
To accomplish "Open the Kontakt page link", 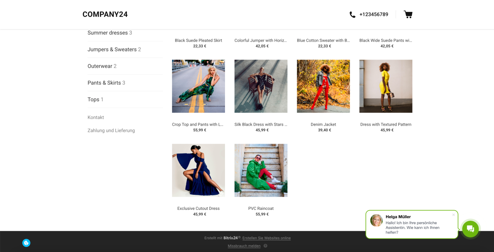I will point(96,117).
